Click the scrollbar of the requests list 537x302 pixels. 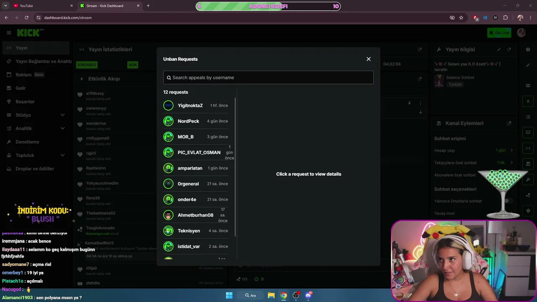point(235,168)
